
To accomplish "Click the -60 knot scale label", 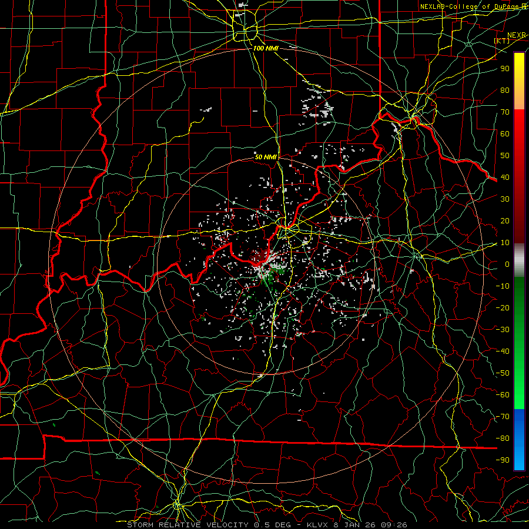I will click(503, 395).
